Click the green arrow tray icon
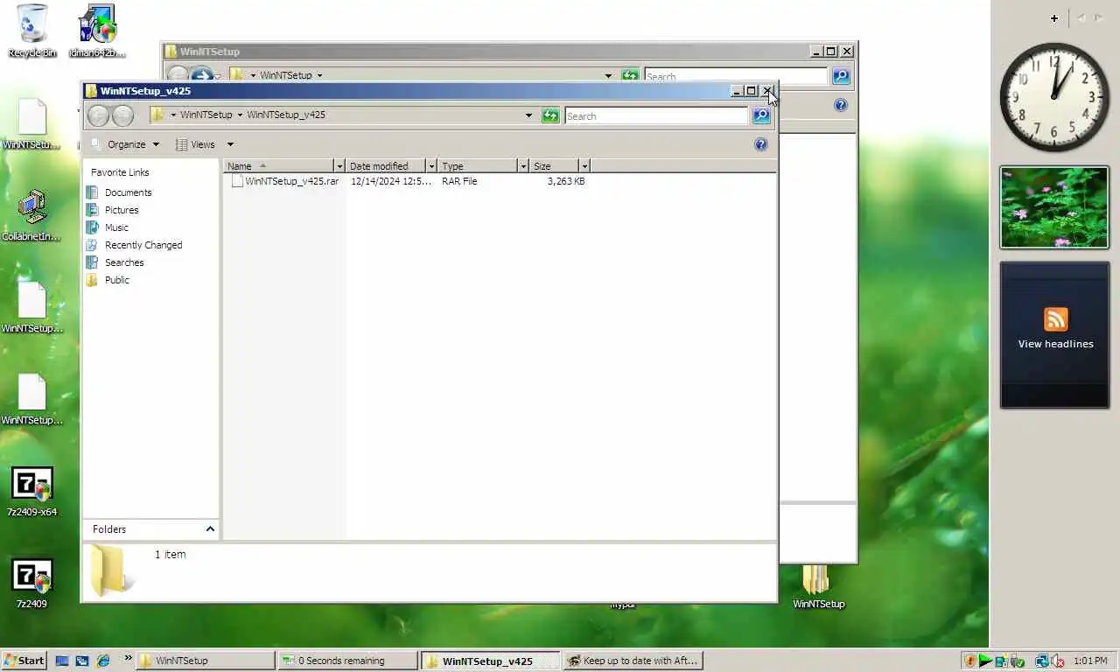This screenshot has height=672, width=1120. [985, 661]
